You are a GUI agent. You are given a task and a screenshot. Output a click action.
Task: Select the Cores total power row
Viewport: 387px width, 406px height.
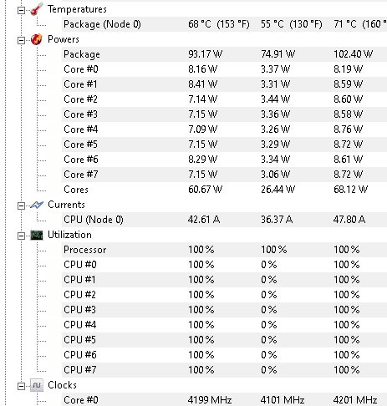[x=224, y=190]
